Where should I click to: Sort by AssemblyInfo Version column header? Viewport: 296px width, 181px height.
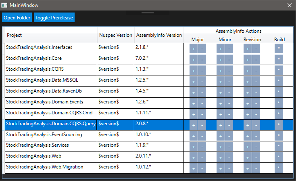coord(159,35)
